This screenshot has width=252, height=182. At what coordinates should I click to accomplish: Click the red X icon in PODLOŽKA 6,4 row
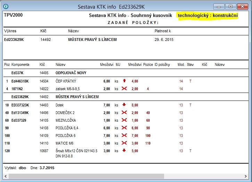[x=124, y=128]
